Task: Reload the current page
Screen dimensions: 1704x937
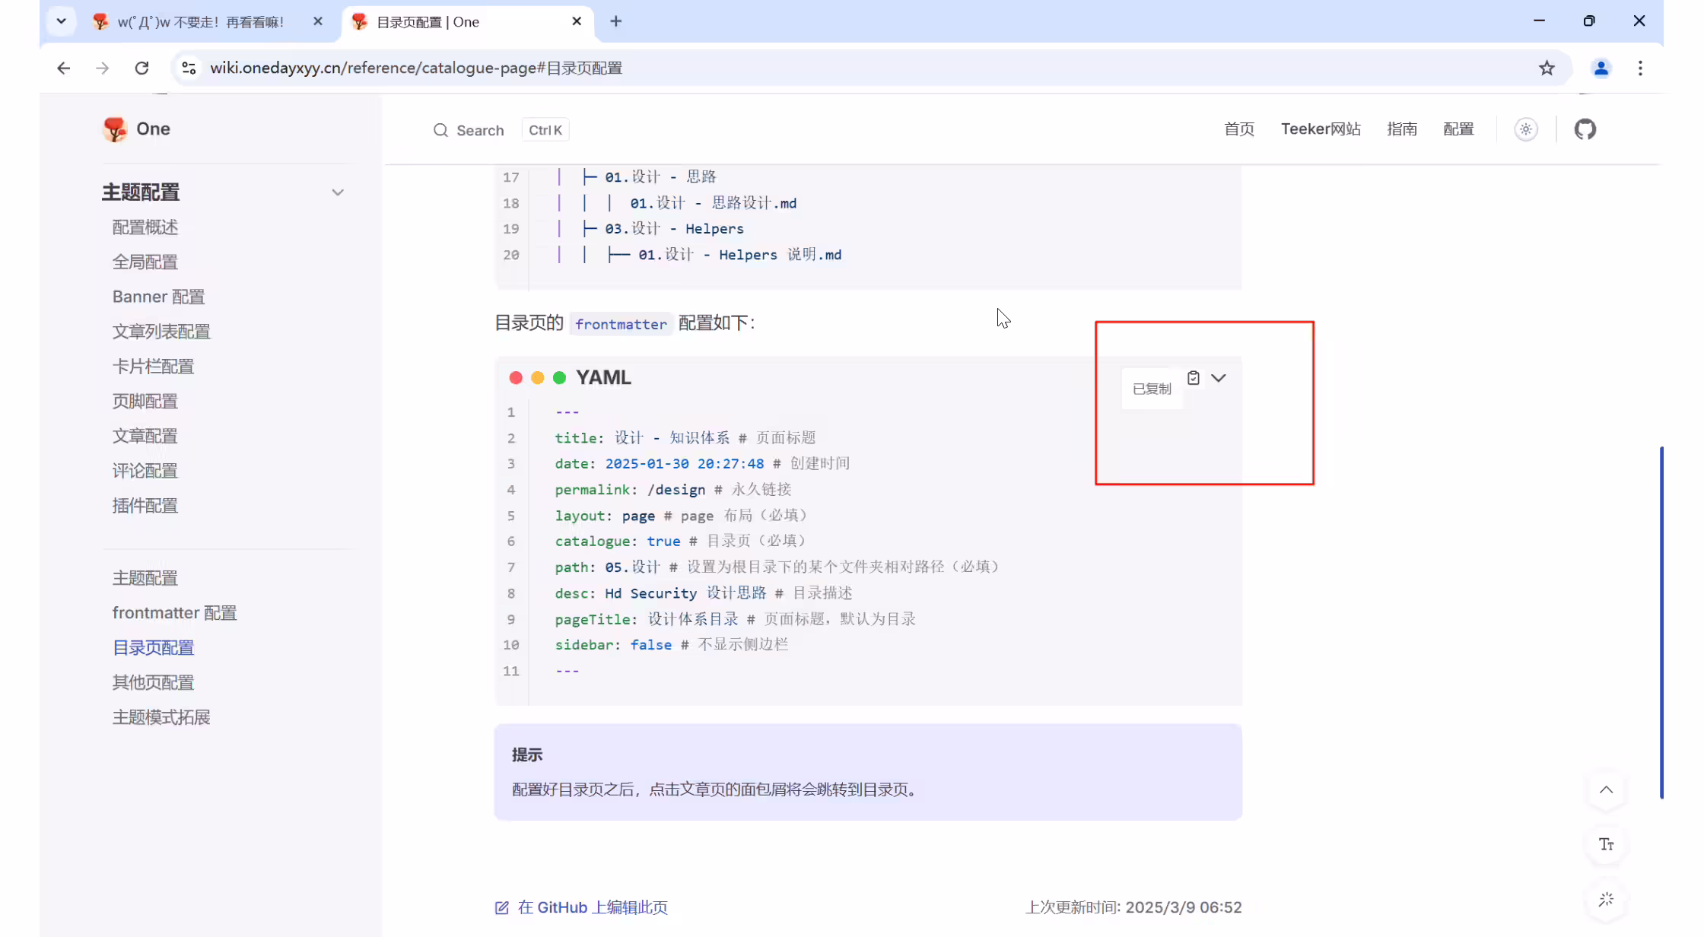Action: 141,68
